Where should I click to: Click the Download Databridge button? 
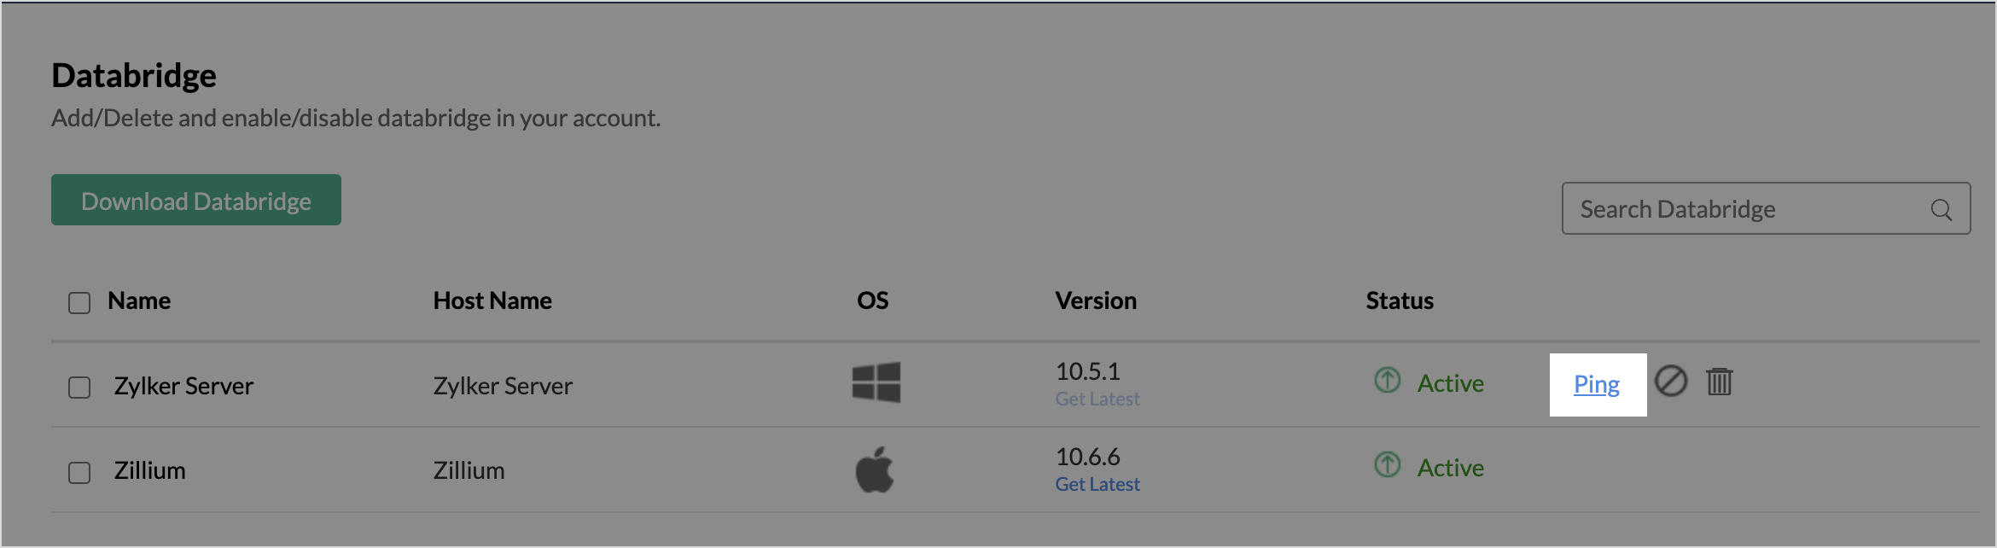196,200
